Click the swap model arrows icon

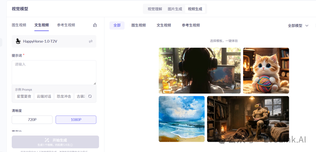91,42
